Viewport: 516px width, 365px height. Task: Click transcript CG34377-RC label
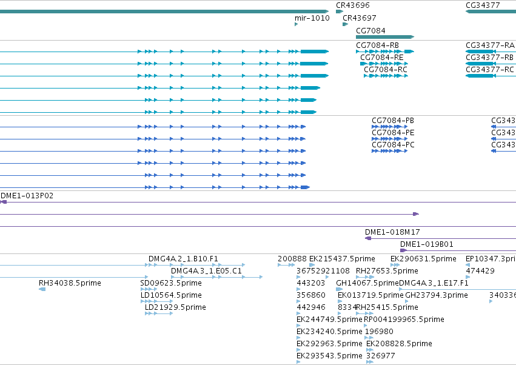pyautogui.click(x=490, y=70)
